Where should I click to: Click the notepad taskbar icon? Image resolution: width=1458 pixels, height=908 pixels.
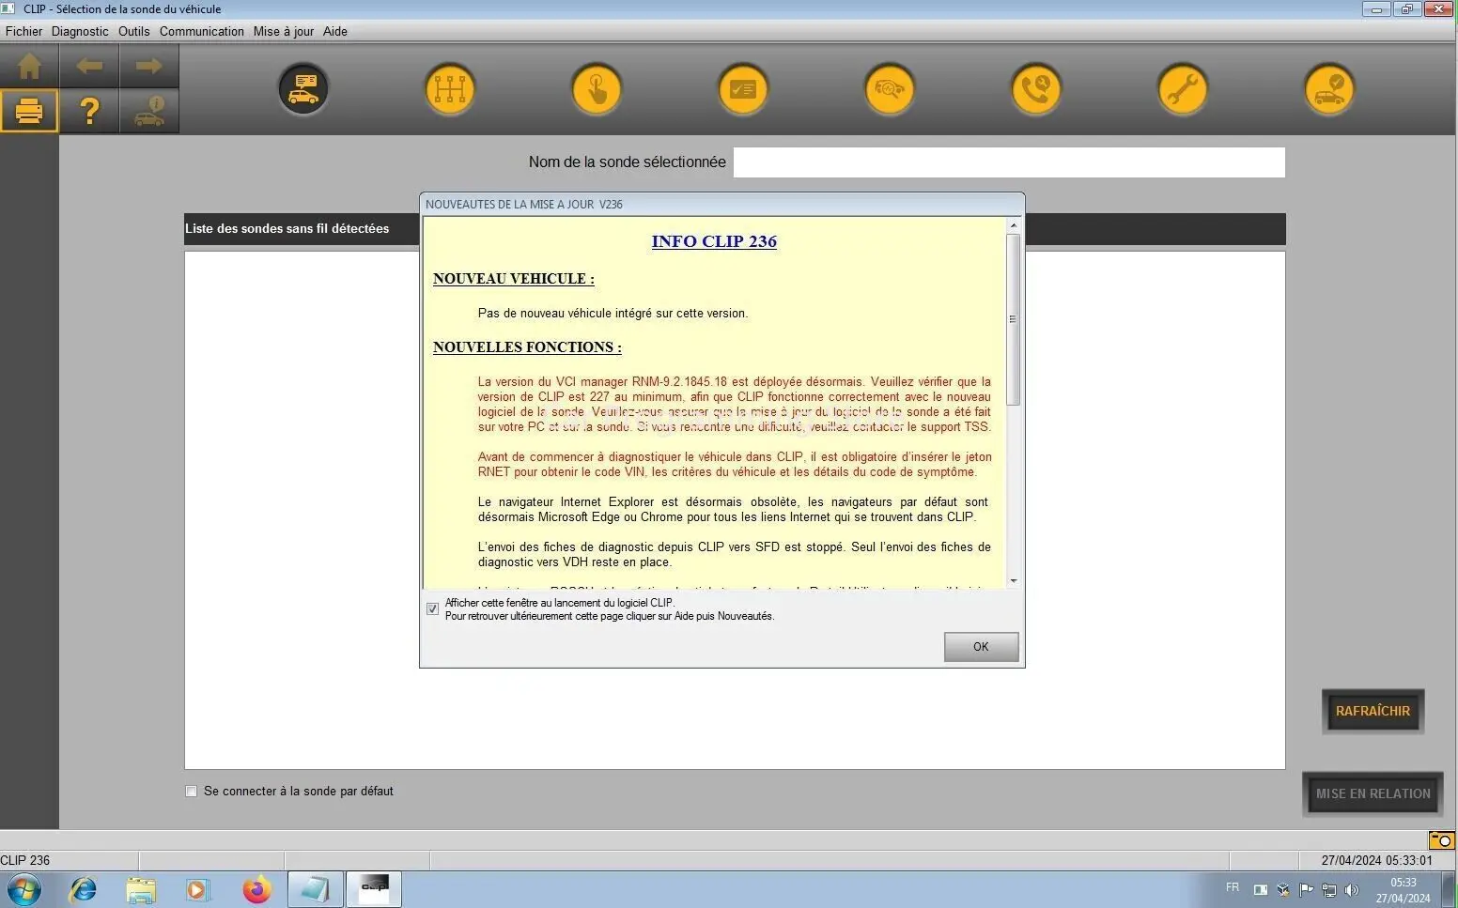coord(315,889)
